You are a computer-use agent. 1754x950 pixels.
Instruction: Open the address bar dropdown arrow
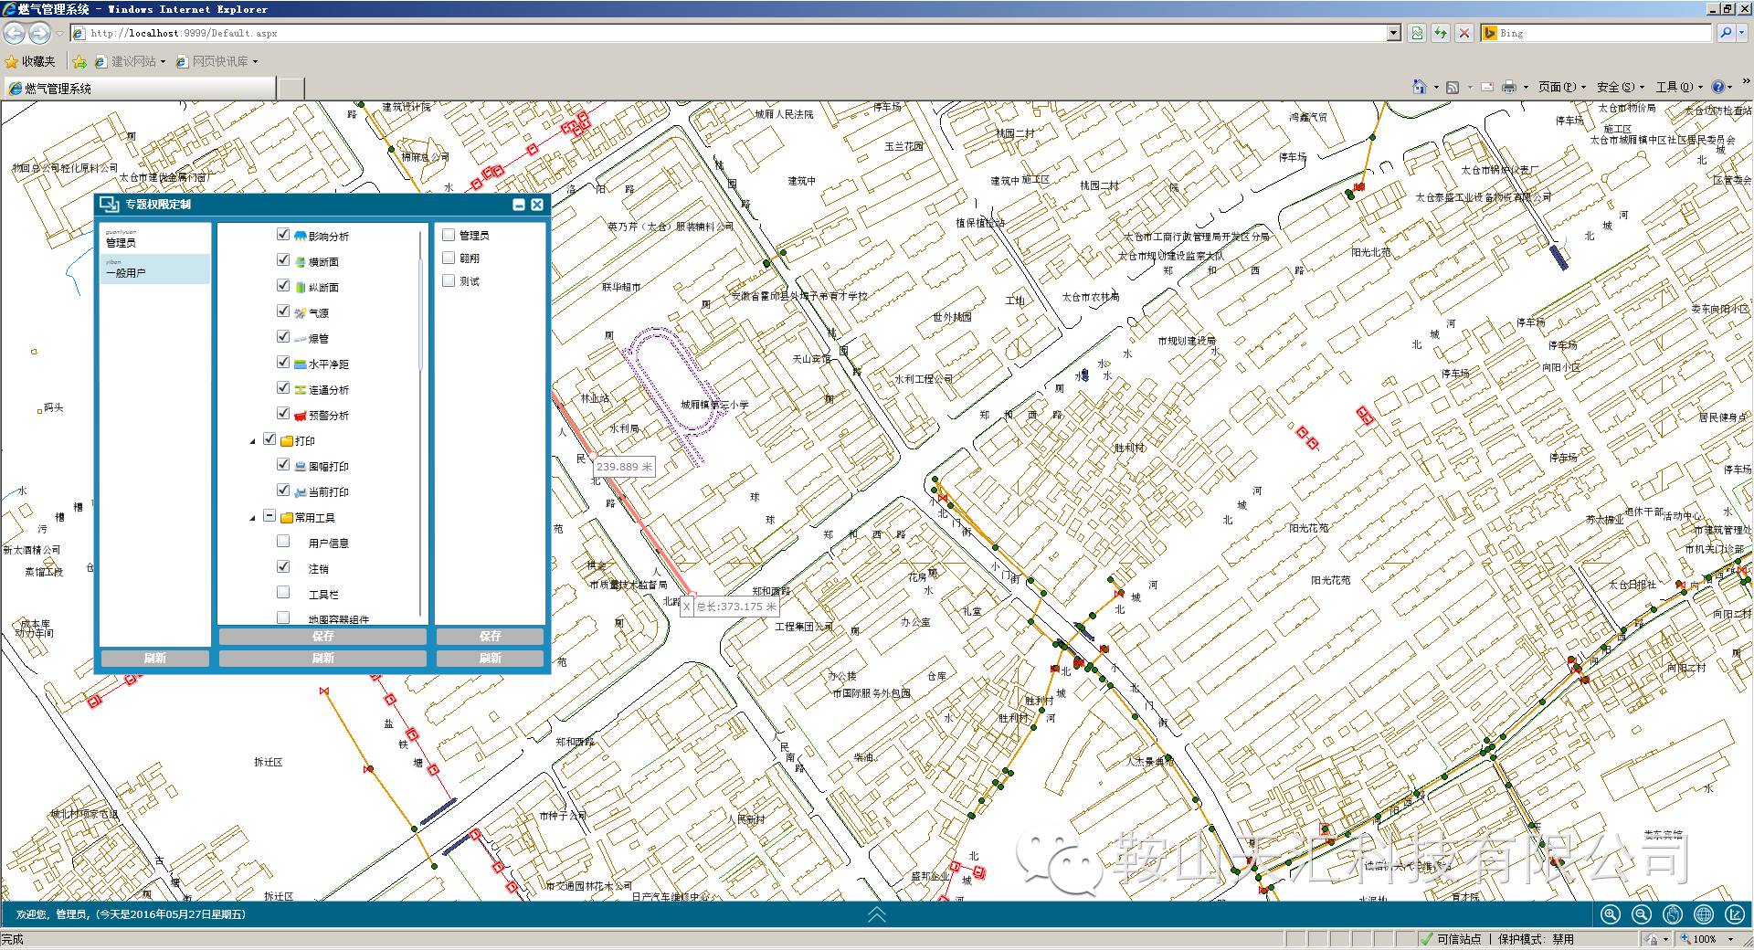pos(1393,33)
